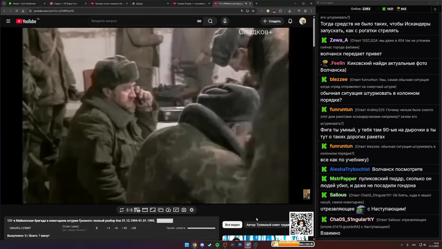Open Zewa_A username in chat

(339, 40)
